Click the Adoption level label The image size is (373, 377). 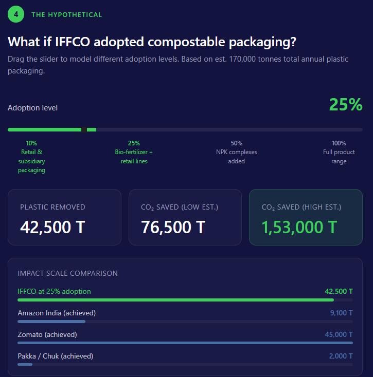pos(33,108)
